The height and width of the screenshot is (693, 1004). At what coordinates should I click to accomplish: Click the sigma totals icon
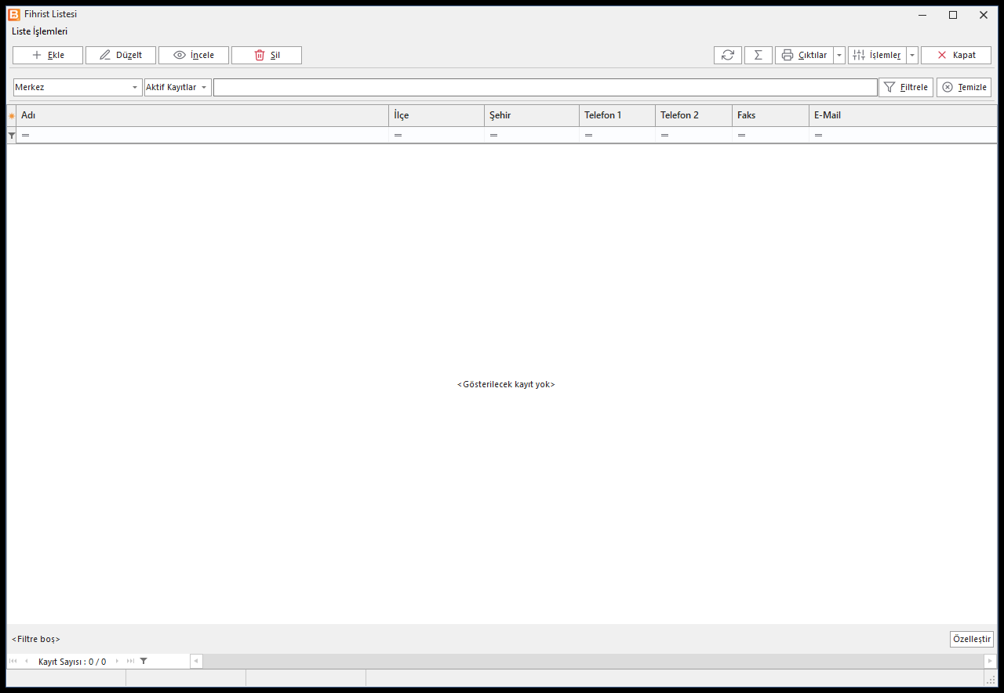pos(758,55)
